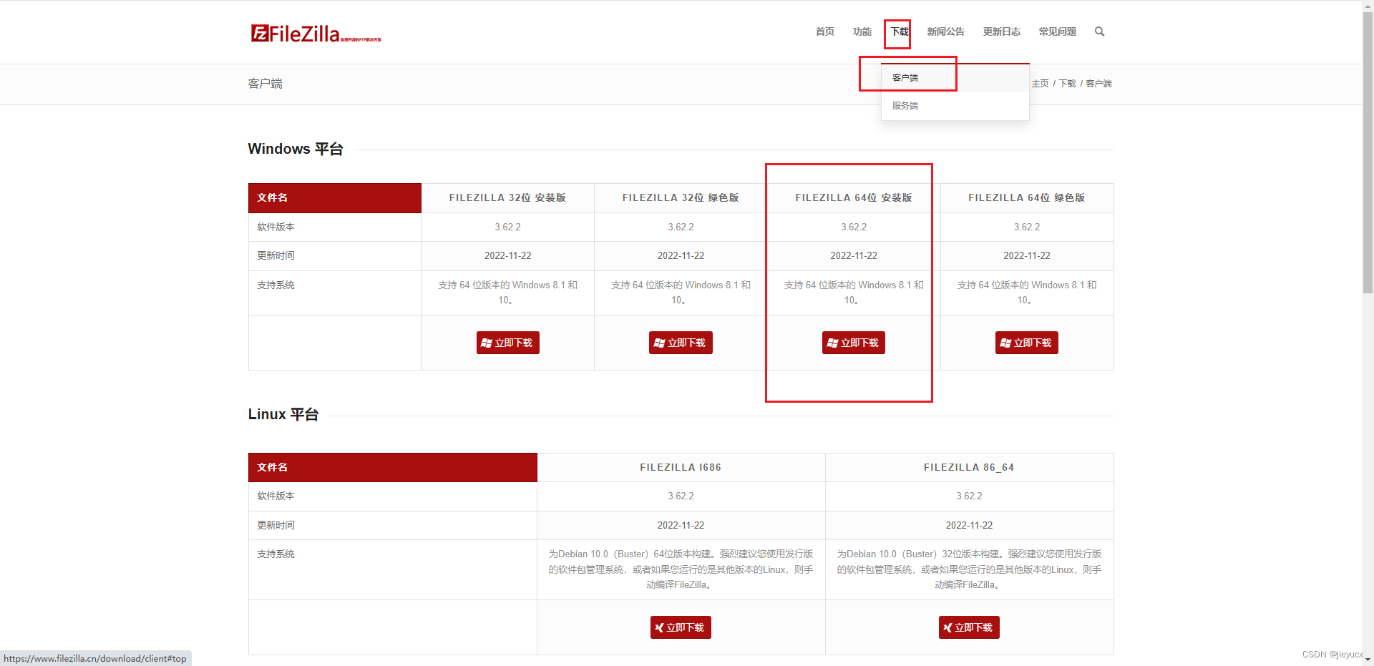
Task: Download FileZilla I686 Linux build
Action: [x=681, y=627]
